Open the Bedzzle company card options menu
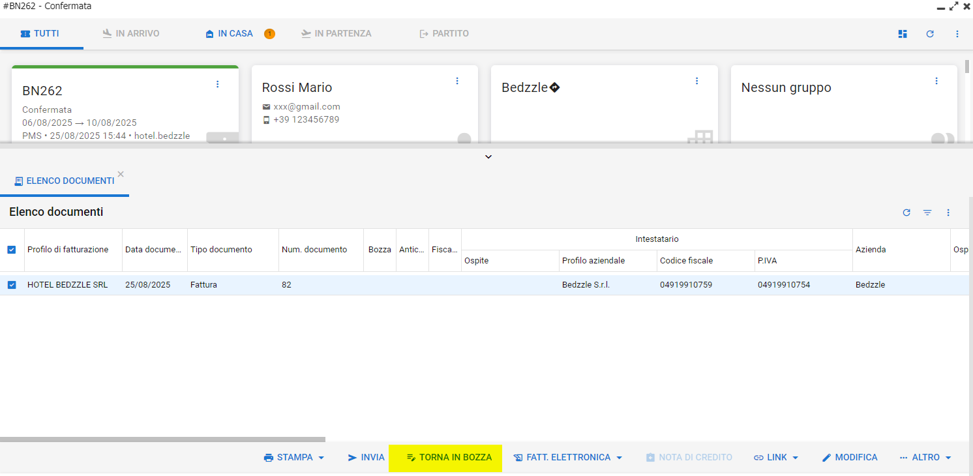This screenshot has height=476, width=973. click(696, 81)
